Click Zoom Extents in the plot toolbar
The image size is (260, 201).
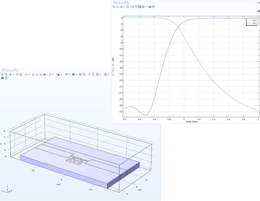[128, 7]
